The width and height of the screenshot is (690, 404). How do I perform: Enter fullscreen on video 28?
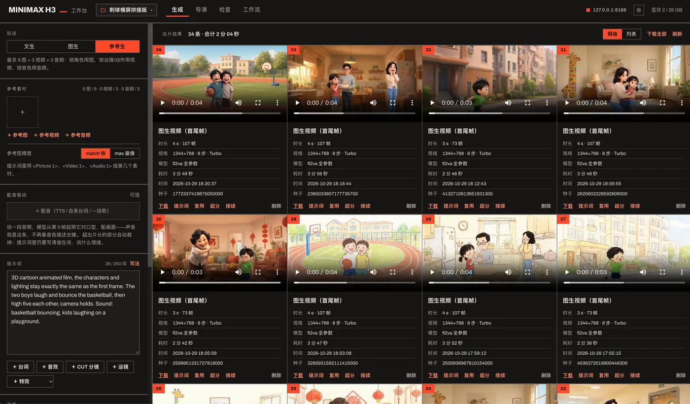pyautogui.click(x=527, y=272)
